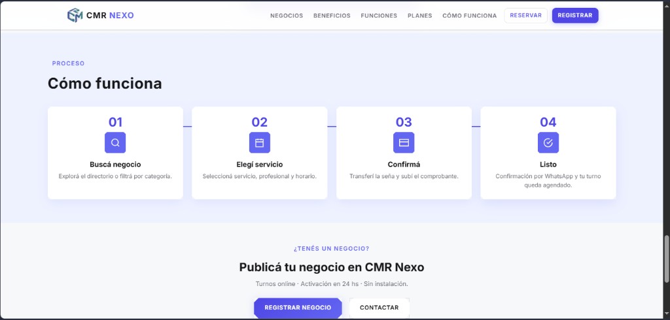Click the CMR Nexo cube logo icon
The width and height of the screenshot is (670, 320).
click(x=75, y=16)
